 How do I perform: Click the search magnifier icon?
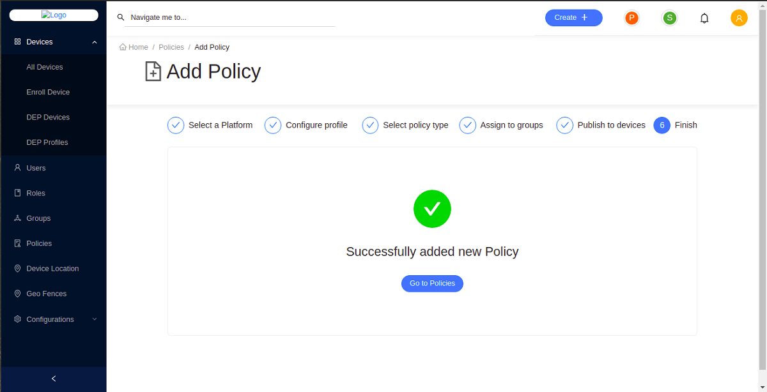[121, 18]
